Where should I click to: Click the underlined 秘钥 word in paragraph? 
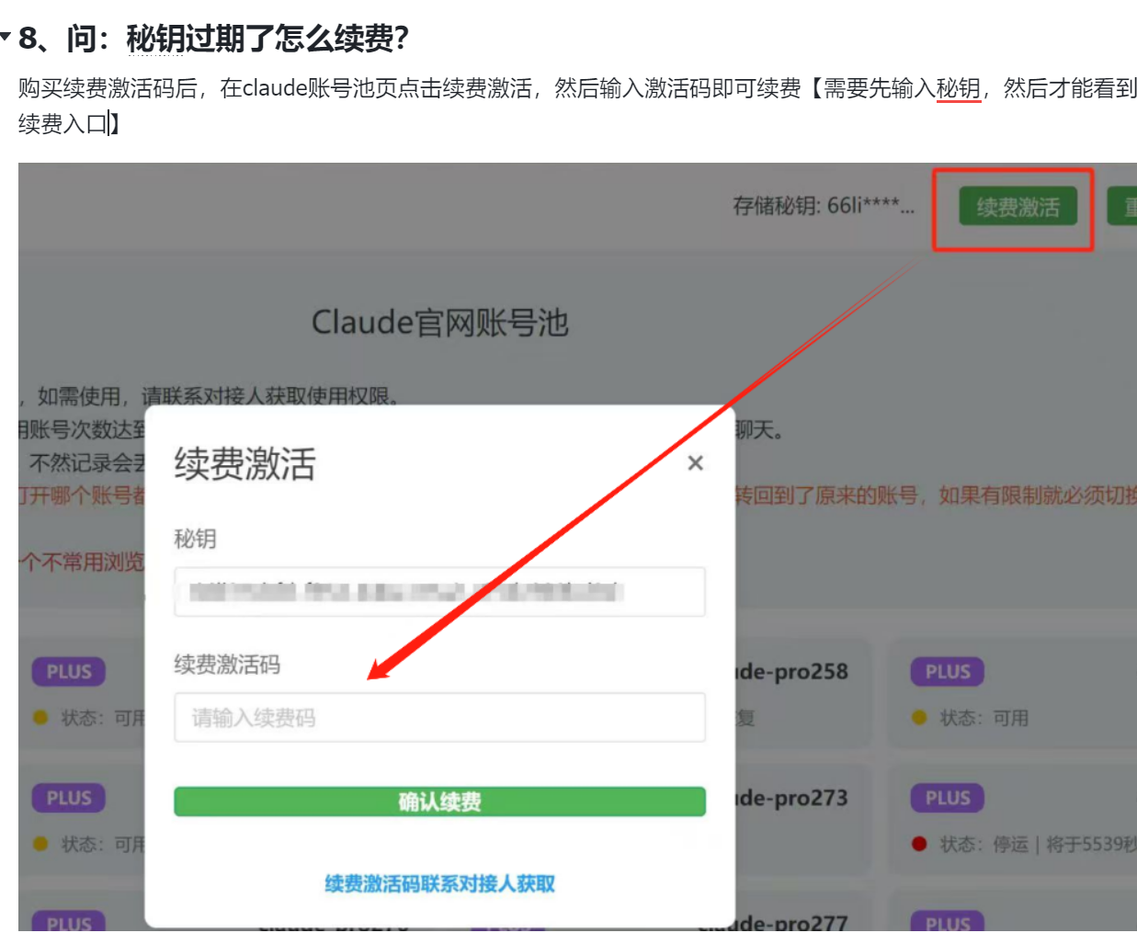[x=958, y=88]
